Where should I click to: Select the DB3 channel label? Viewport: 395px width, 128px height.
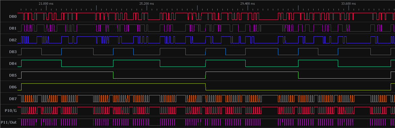click(x=13, y=52)
